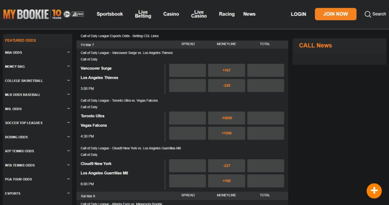
Task: Click the magnifier Search icon
Action: (x=368, y=14)
